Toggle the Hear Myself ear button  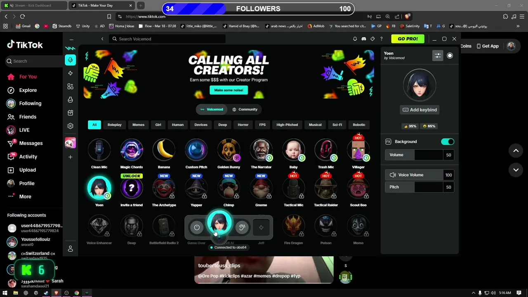(x=242, y=227)
